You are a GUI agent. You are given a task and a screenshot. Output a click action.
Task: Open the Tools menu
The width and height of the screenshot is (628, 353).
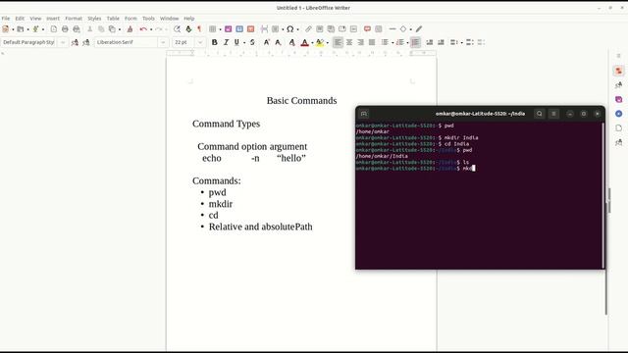(x=148, y=19)
